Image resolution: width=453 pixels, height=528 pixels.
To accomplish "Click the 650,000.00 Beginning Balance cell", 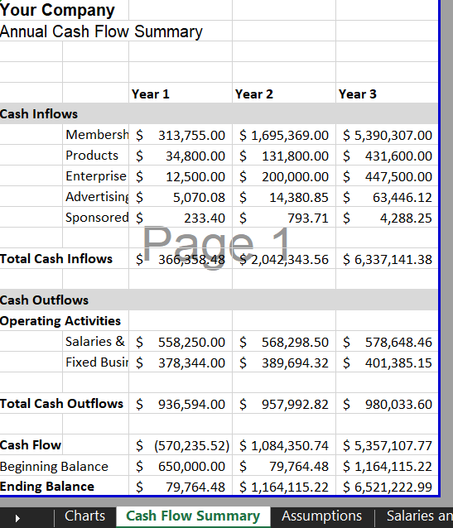I will [x=181, y=466].
